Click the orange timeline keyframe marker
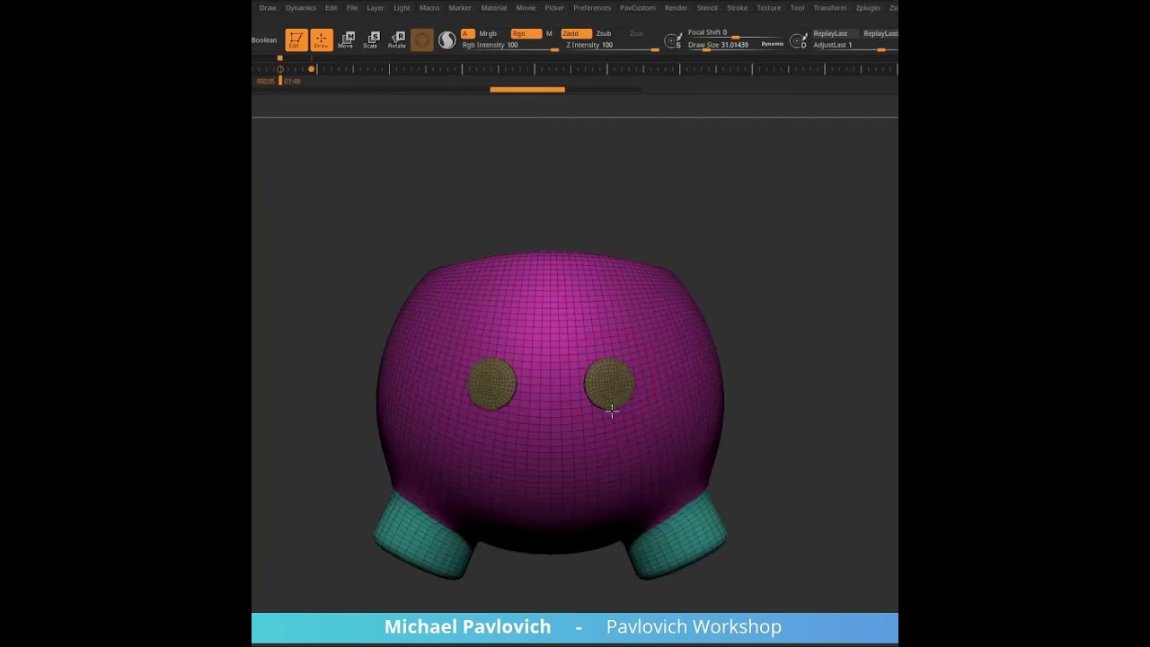Screen dimensions: 1150x647 click(311, 69)
